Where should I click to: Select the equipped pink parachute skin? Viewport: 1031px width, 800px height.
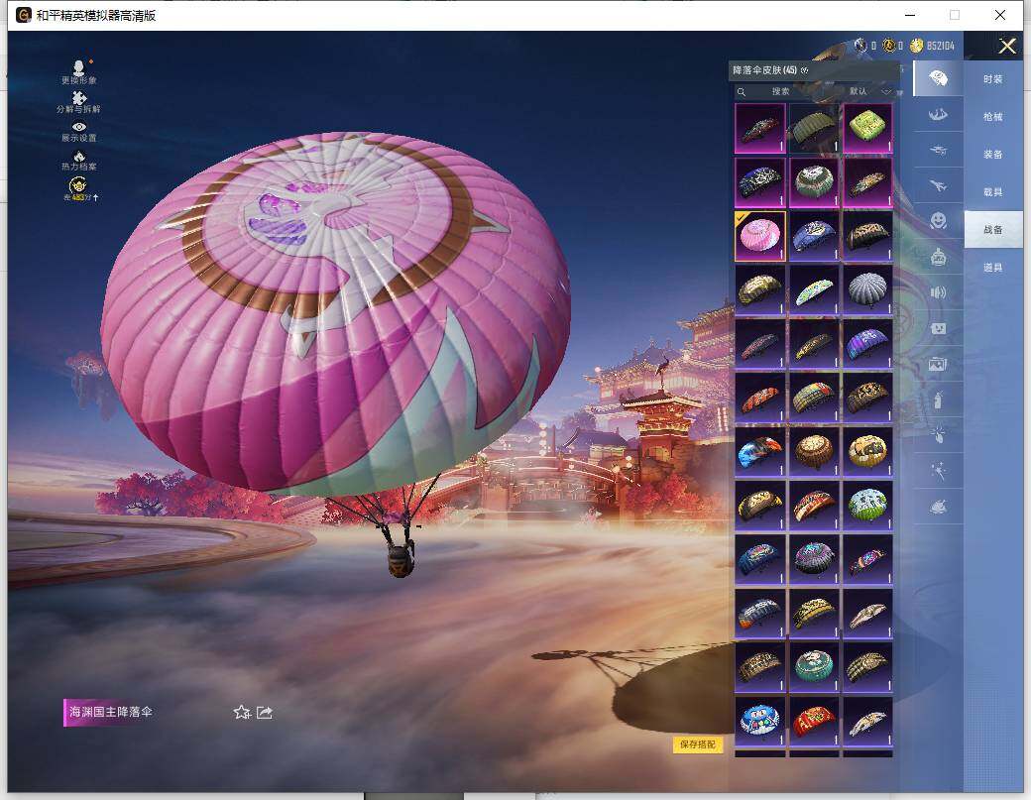point(760,235)
